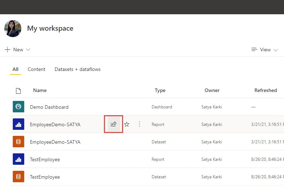Click the user profile picture

[13, 29]
